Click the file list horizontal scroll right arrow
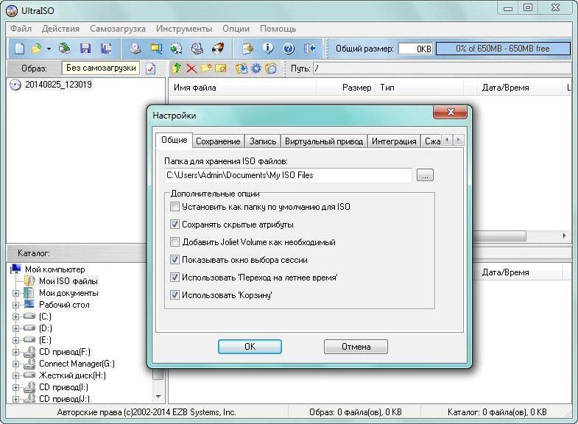Viewport: 578px width, 424px height. [x=564, y=236]
